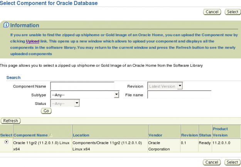Viewport: 241px width, 167px height.
Task: Click the Information heading text
Action: pos(25,25)
